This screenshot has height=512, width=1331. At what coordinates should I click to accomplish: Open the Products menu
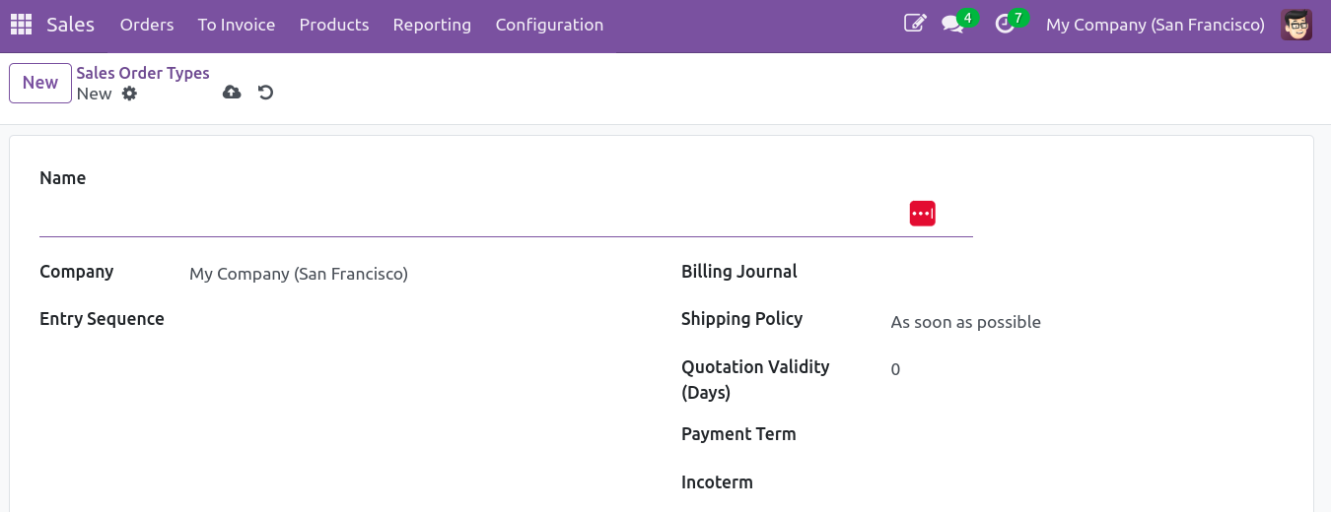pyautogui.click(x=334, y=25)
